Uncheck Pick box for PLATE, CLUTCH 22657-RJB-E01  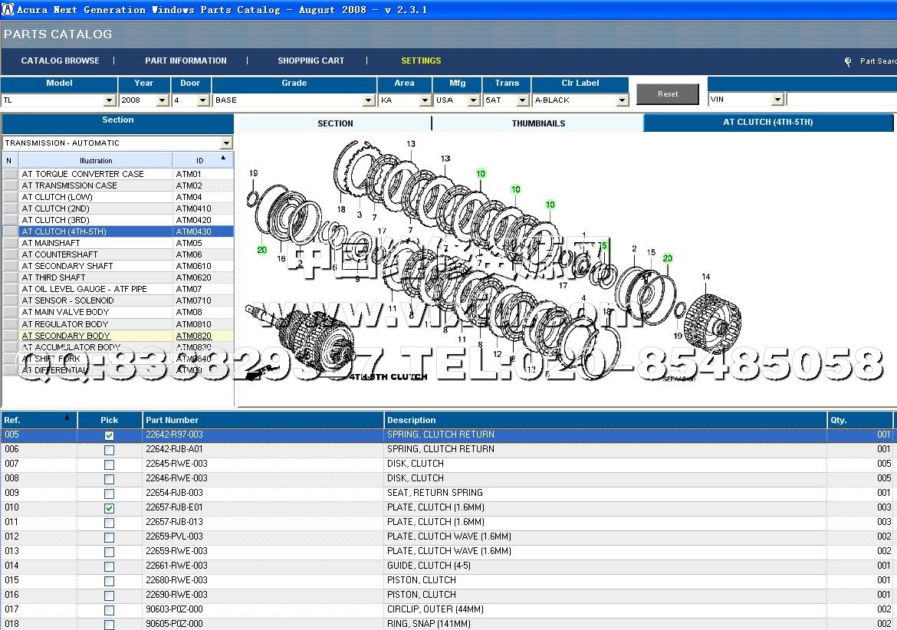tap(109, 508)
